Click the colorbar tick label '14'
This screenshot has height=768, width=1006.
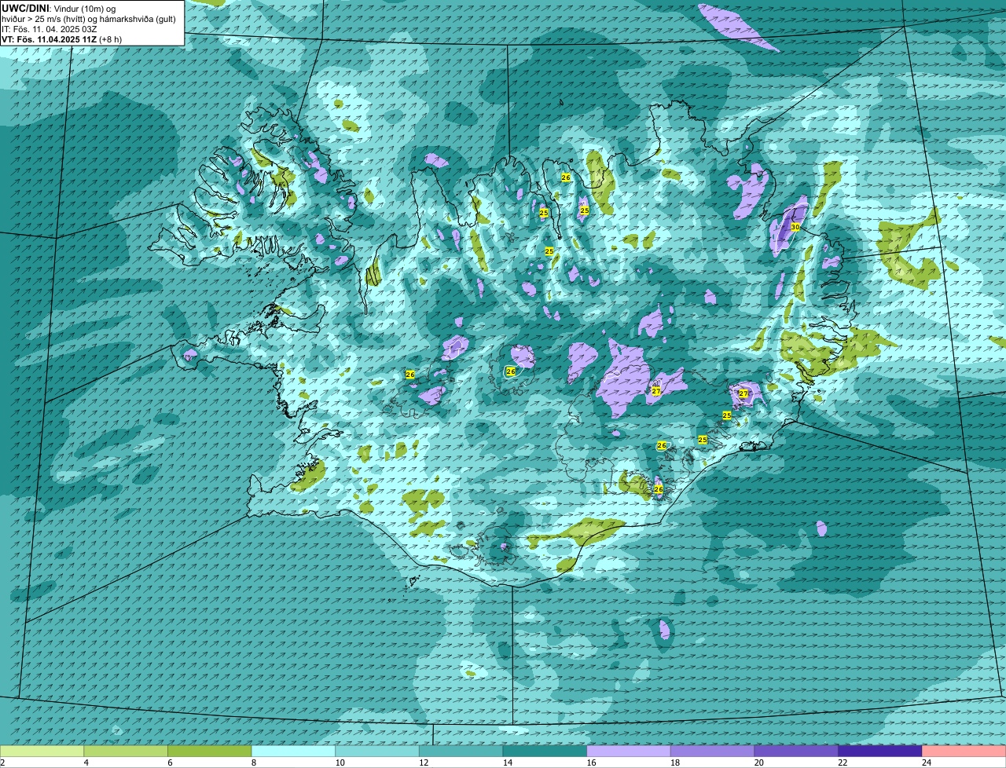[x=507, y=763]
